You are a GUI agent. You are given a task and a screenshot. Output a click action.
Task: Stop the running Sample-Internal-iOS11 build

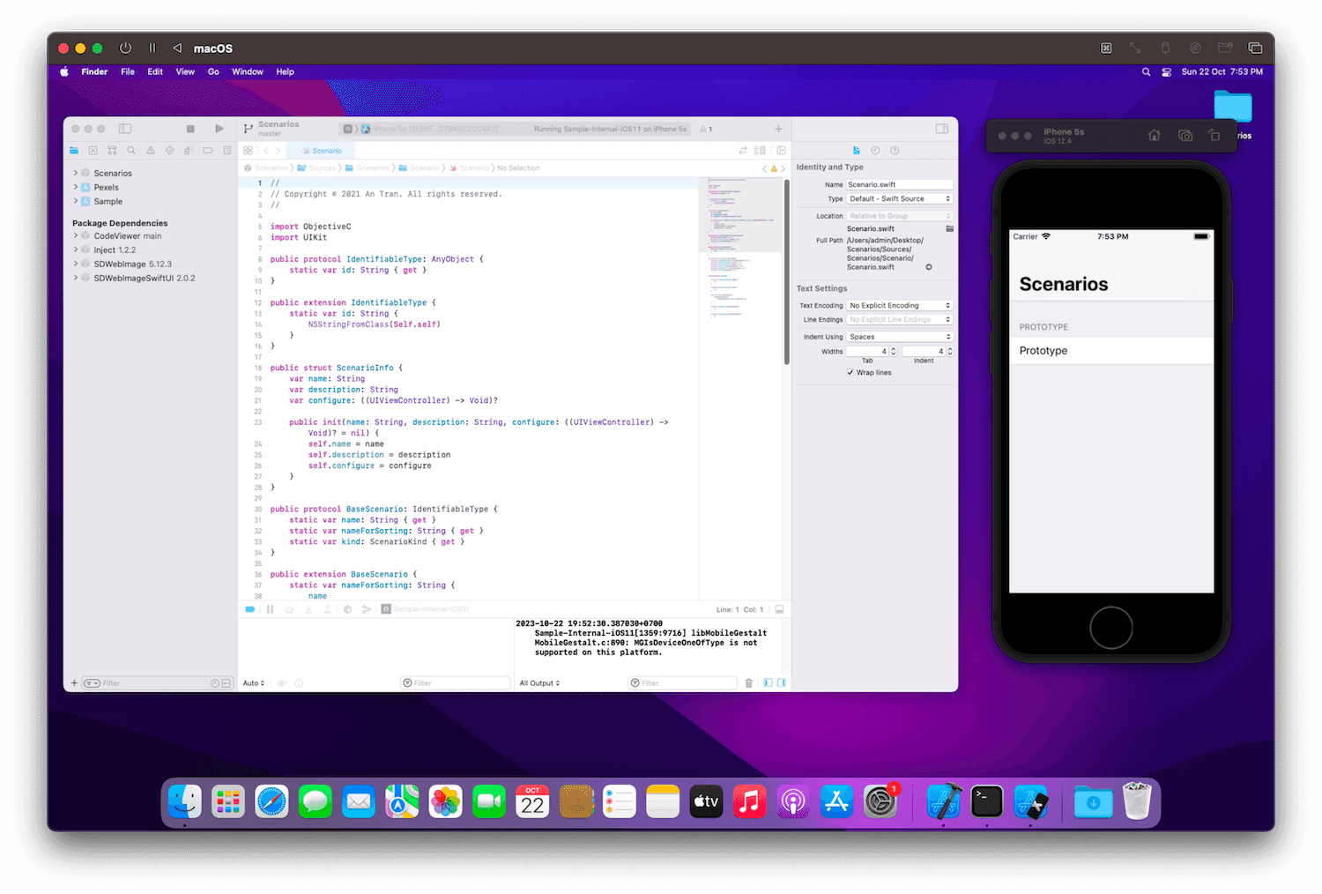[x=190, y=128]
